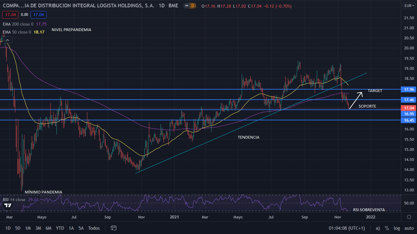The image size is (417, 234).
Task: Select the EMA 200 indicator legend
Action: point(18,24)
